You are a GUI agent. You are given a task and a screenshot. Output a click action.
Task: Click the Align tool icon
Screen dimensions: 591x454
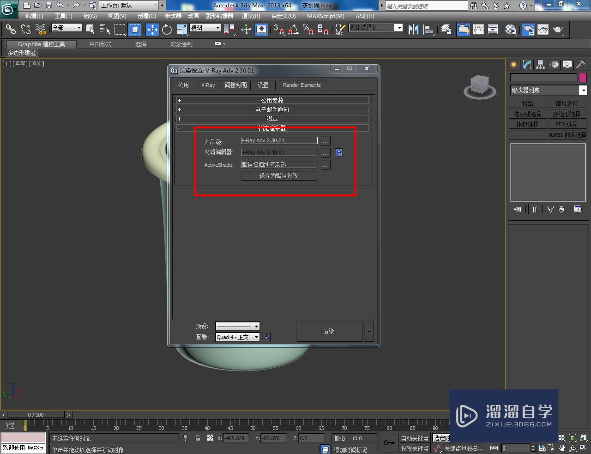[x=428, y=30]
